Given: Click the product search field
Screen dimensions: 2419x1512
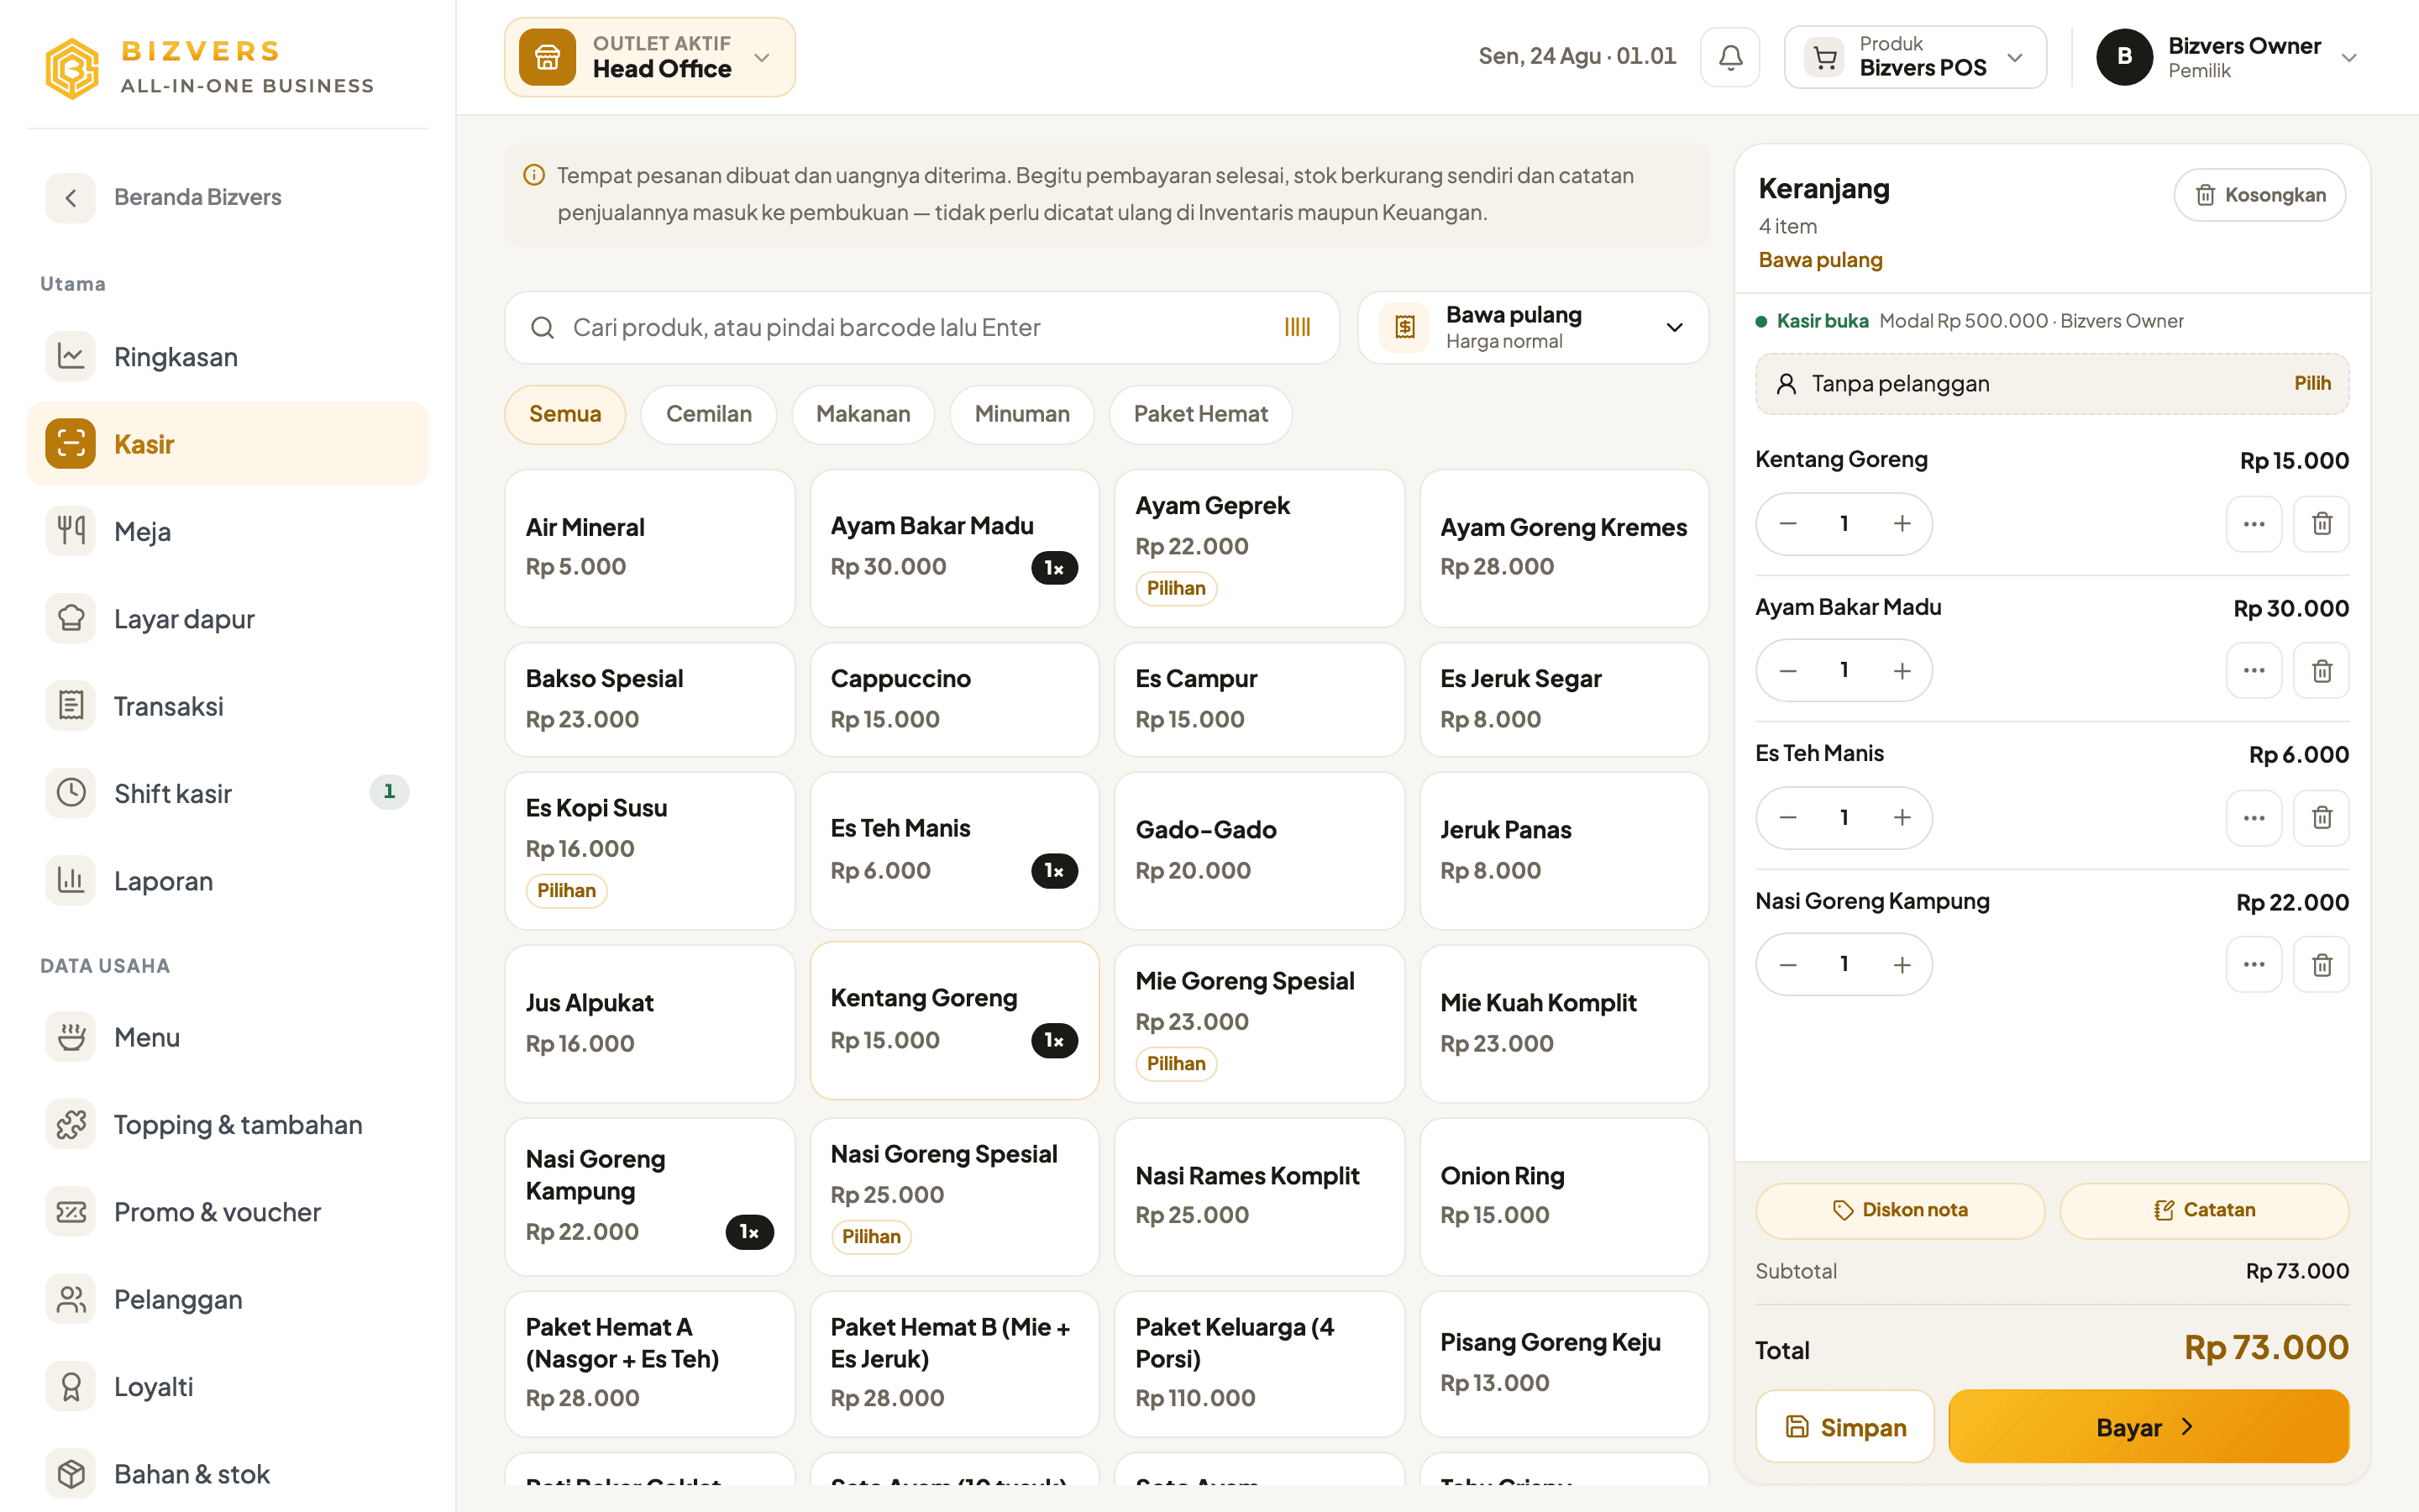Looking at the screenshot, I should coord(921,327).
